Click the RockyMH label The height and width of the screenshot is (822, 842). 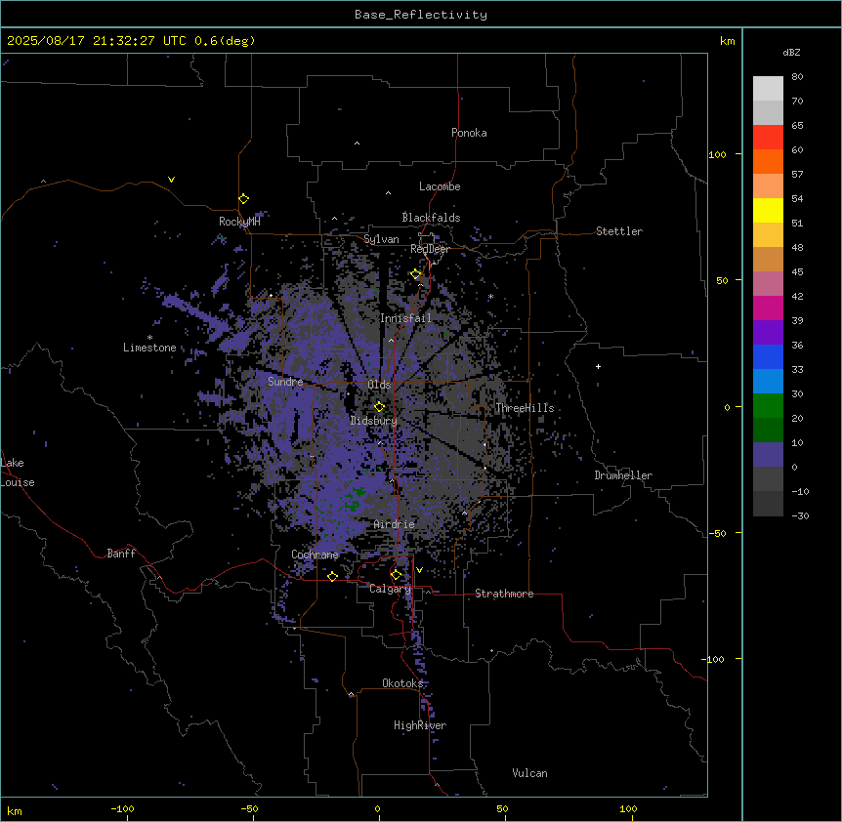coord(239,222)
